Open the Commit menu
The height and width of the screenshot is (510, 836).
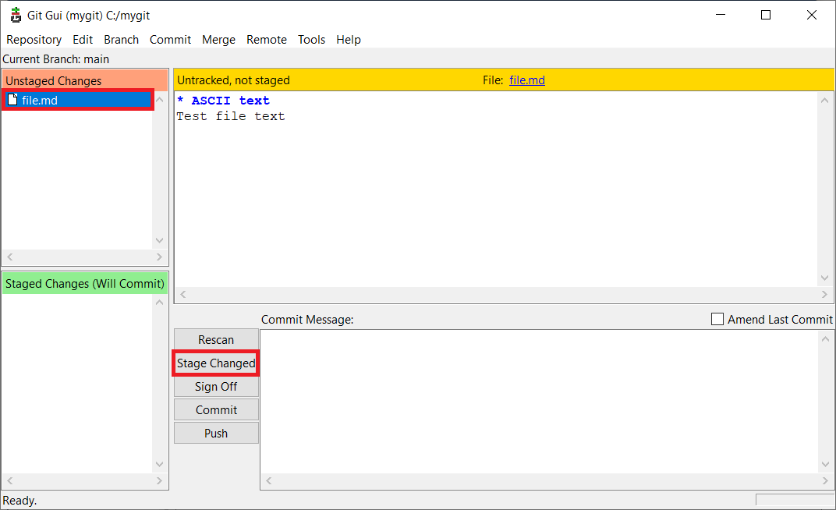coord(170,40)
